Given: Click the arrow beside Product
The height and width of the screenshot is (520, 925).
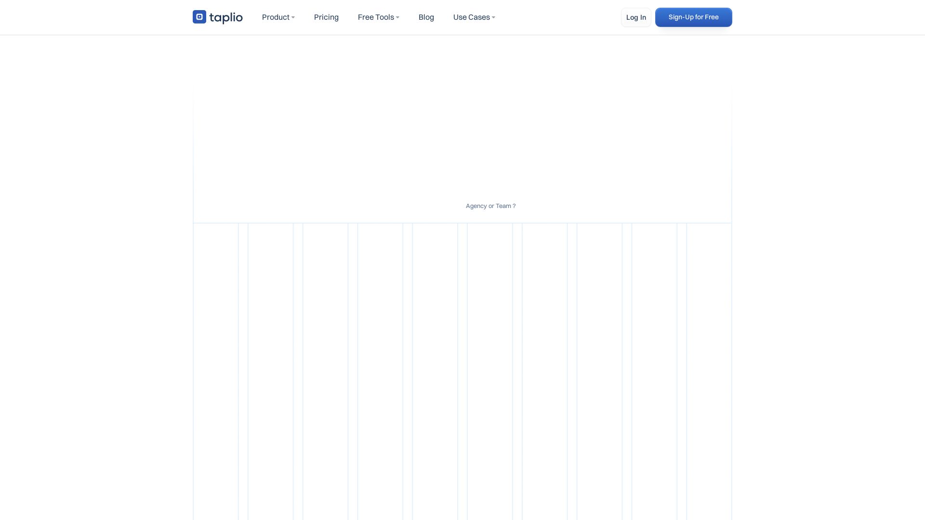Looking at the screenshot, I should (x=293, y=18).
